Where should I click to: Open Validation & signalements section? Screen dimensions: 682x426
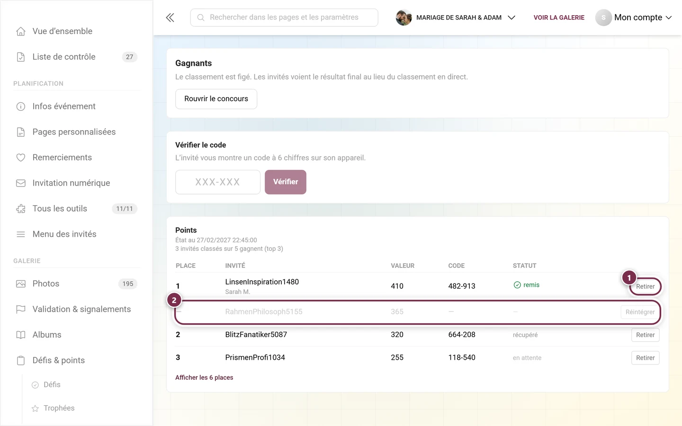[81, 310]
